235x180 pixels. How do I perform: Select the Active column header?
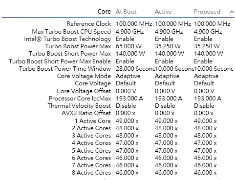click(x=163, y=12)
